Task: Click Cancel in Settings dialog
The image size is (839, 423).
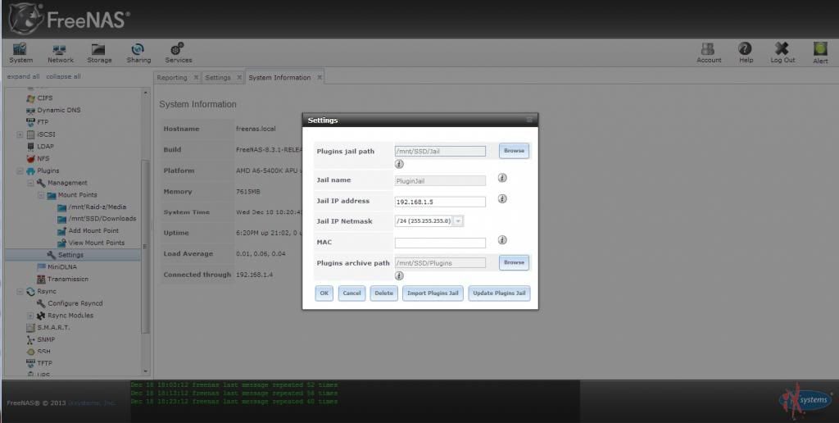Action: point(351,293)
